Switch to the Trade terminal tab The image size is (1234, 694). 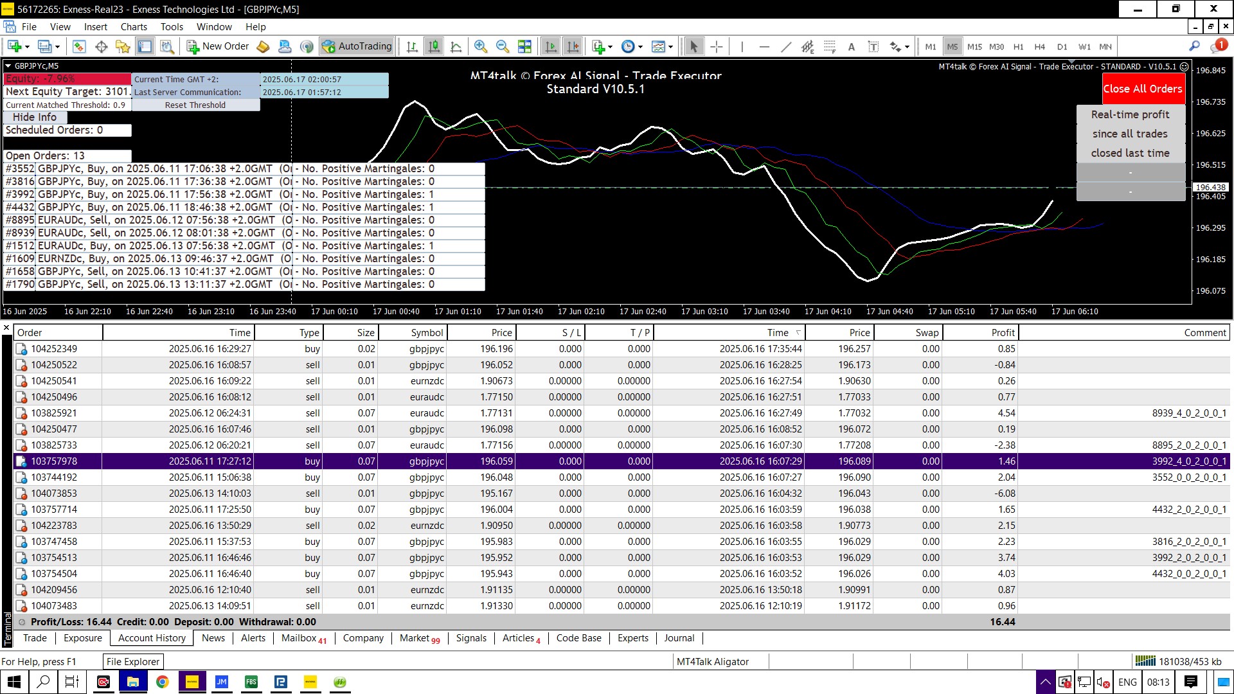pyautogui.click(x=35, y=638)
